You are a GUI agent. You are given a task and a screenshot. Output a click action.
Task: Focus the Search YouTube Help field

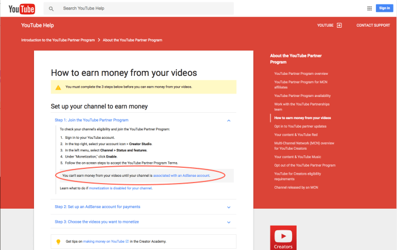pyautogui.click(x=139, y=9)
